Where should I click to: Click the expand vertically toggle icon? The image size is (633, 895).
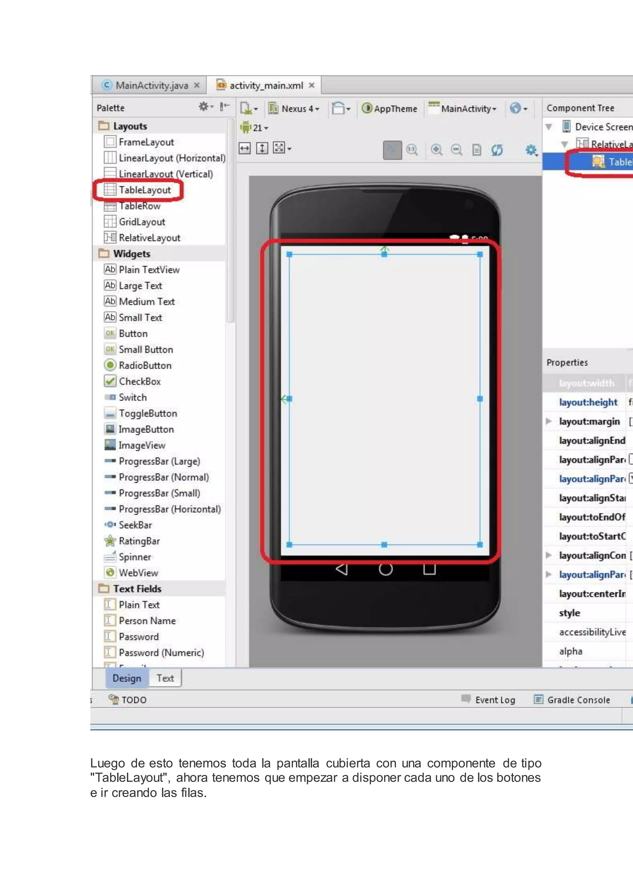[262, 149]
